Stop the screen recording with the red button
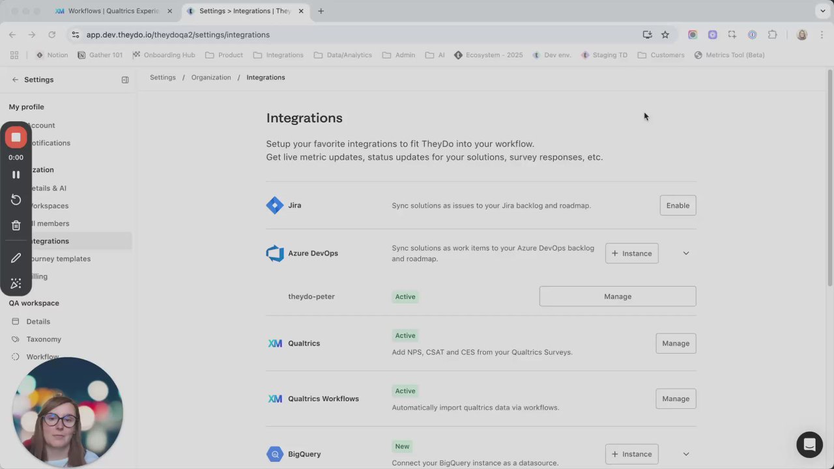Viewport: 834px width, 469px height. [x=16, y=137]
